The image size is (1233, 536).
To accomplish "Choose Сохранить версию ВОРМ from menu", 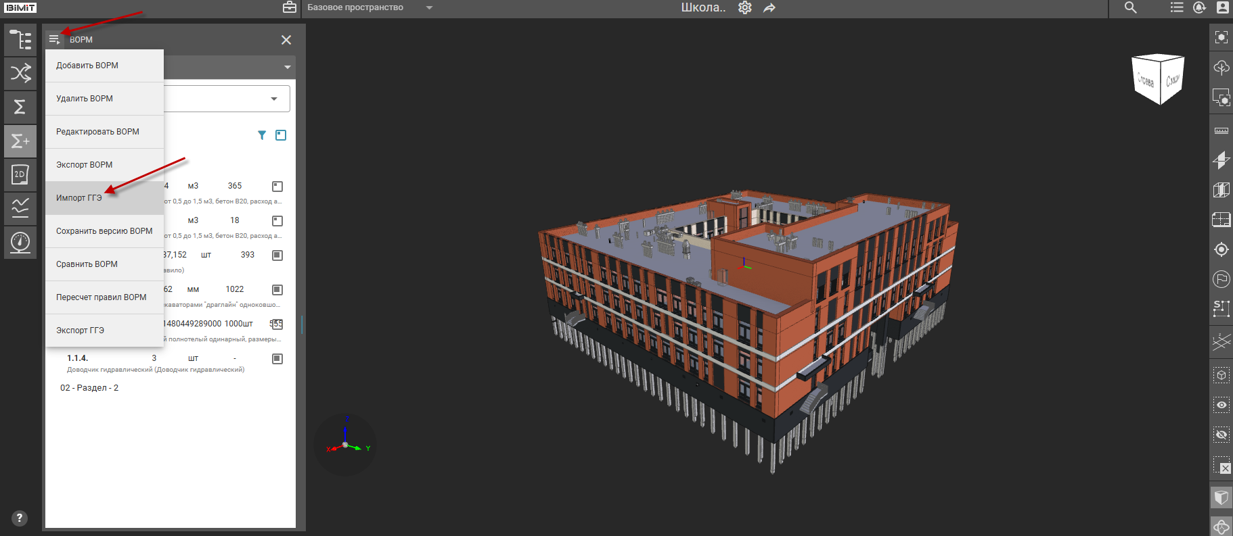I will (x=104, y=231).
